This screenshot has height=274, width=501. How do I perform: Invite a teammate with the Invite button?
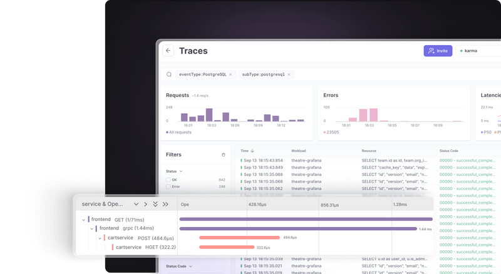[x=438, y=51]
